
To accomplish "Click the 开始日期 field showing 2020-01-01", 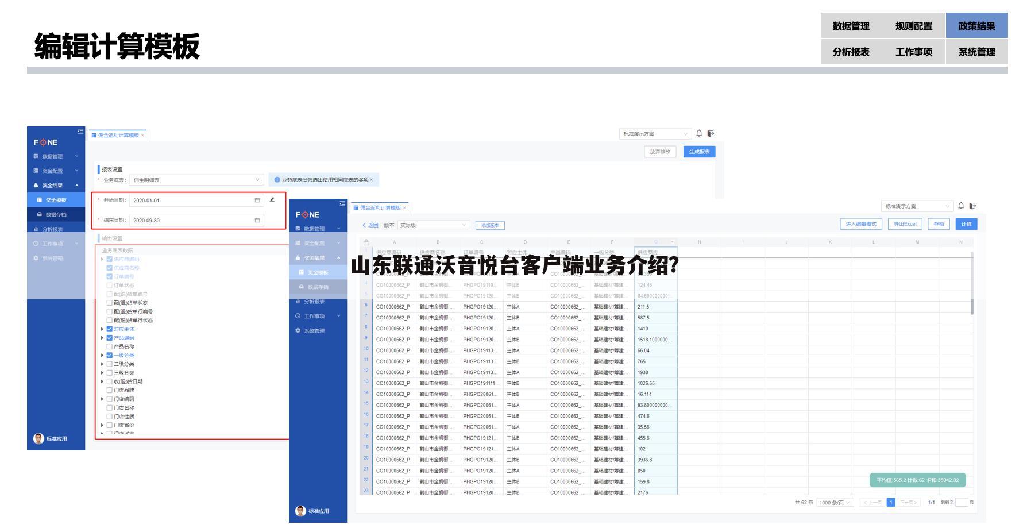I will pos(196,201).
